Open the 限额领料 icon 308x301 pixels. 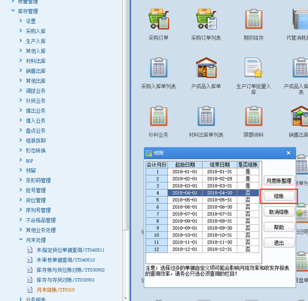(x=254, y=116)
